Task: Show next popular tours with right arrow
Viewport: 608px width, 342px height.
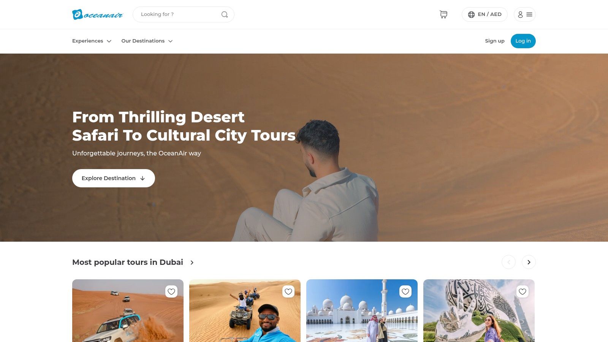Action: [x=529, y=262]
